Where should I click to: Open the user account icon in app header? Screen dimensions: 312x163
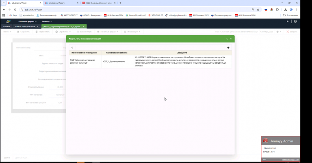(295, 21)
